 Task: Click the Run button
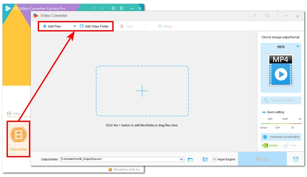tap(262, 159)
